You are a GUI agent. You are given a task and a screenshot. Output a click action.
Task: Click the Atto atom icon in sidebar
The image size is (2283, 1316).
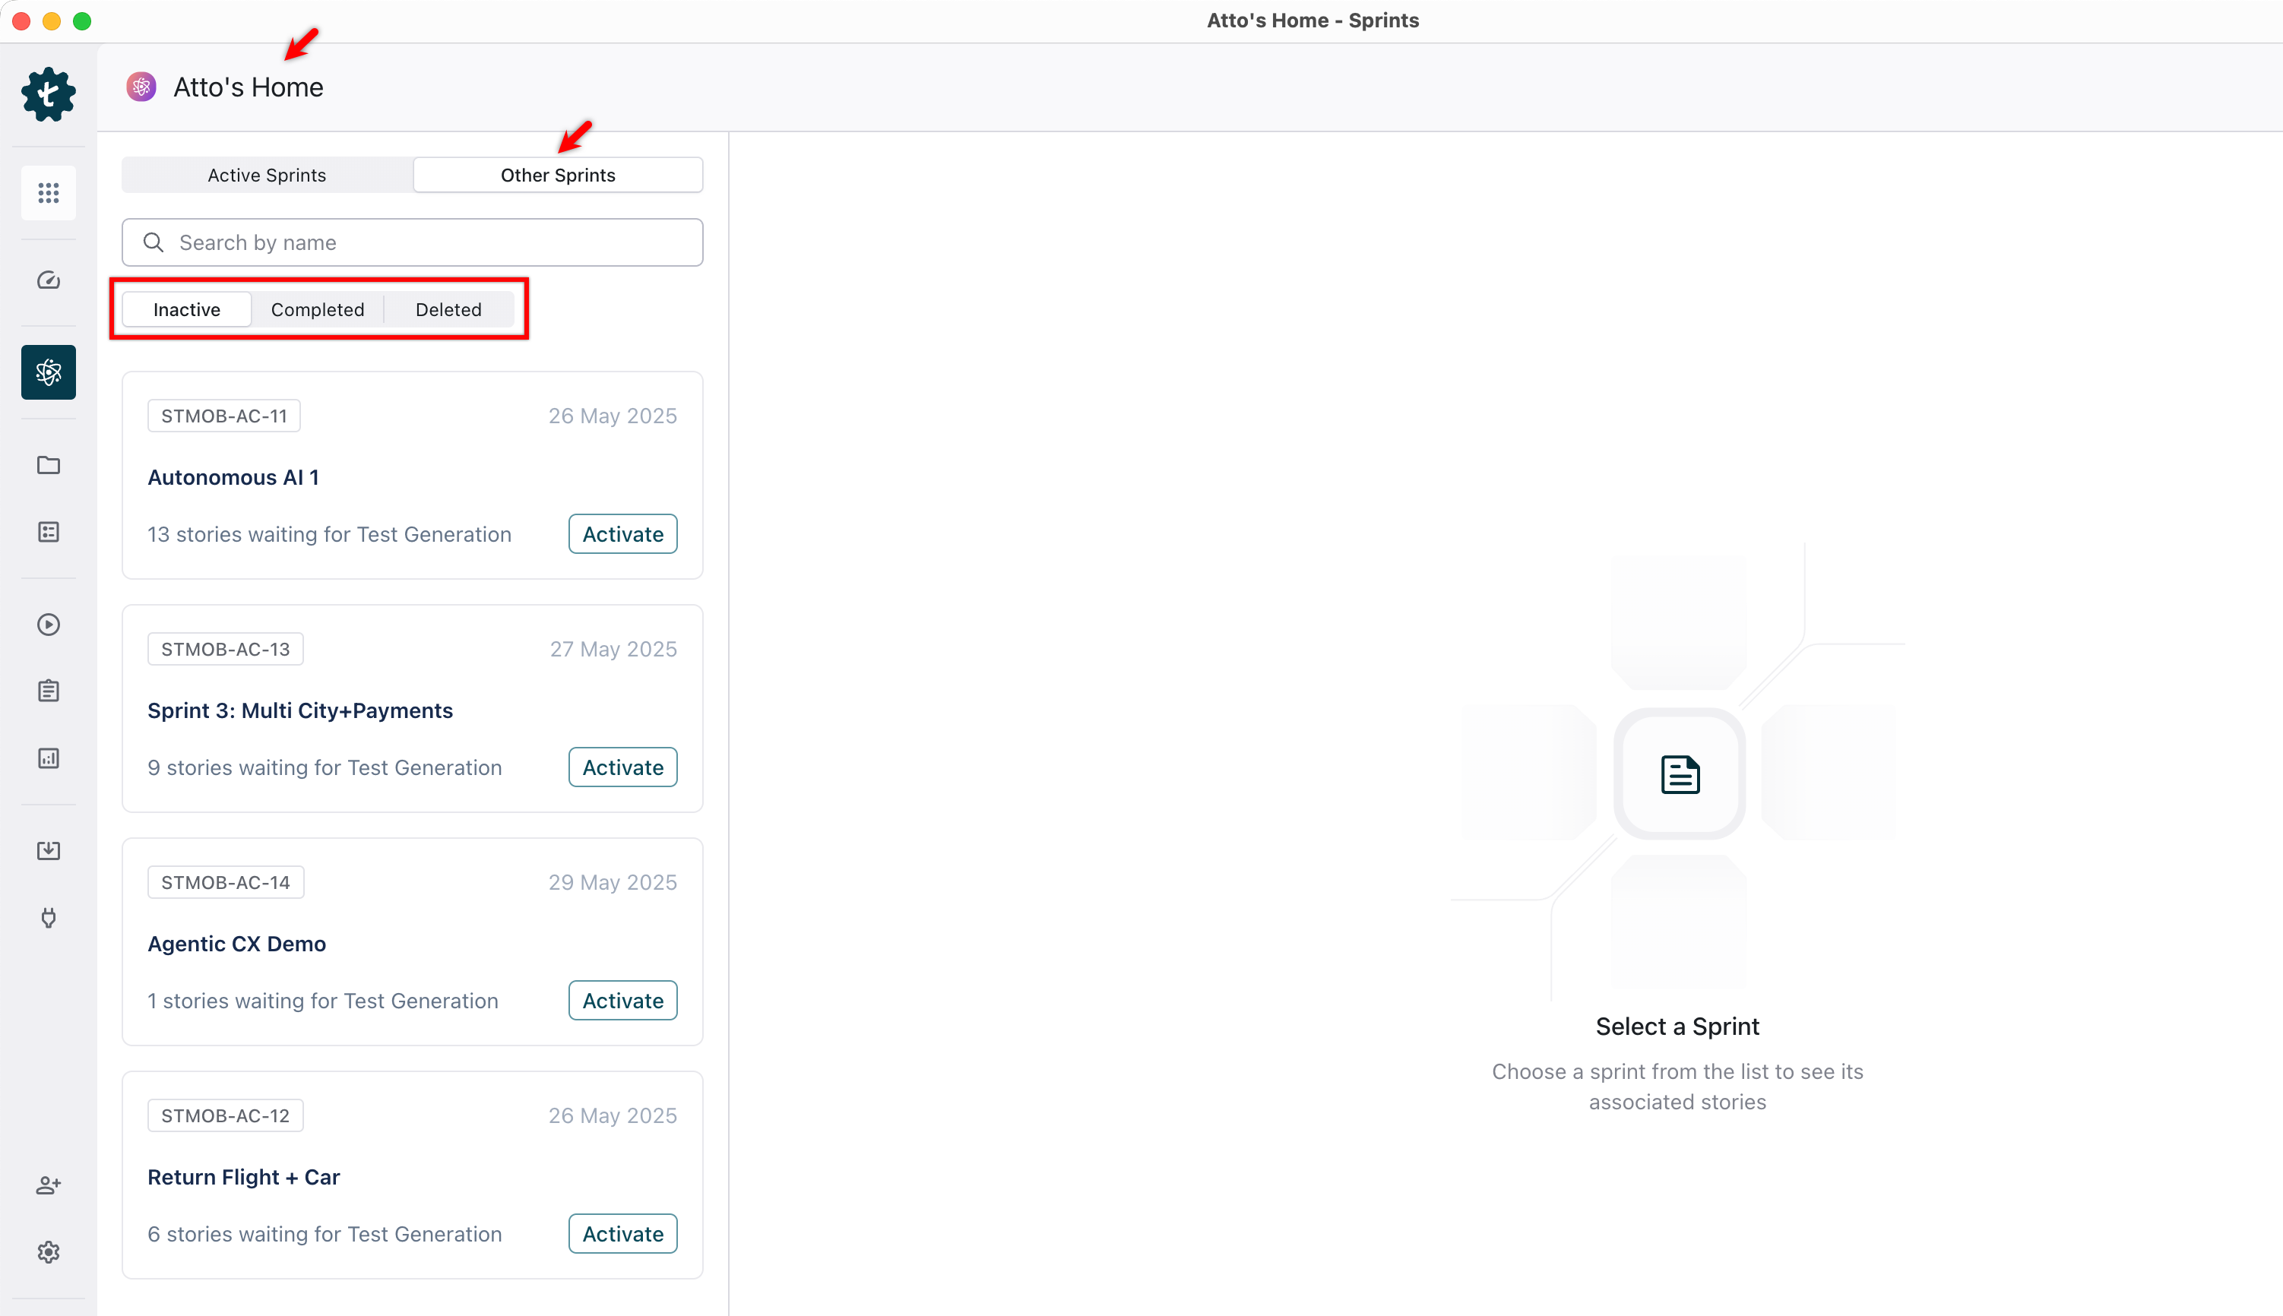(x=48, y=372)
